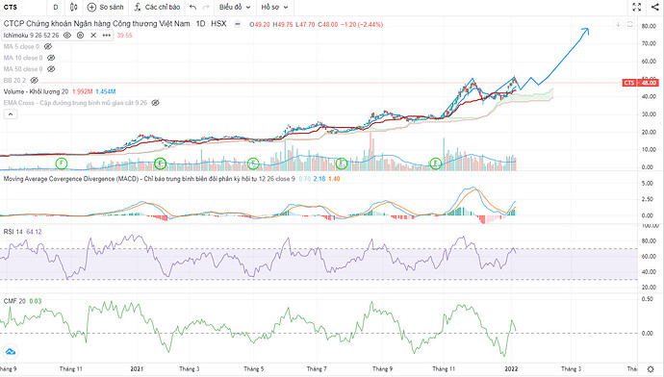Open chart settings gear in bottom corner
Image resolution: width=664 pixels, height=377 pixels.
pyautogui.click(x=651, y=369)
